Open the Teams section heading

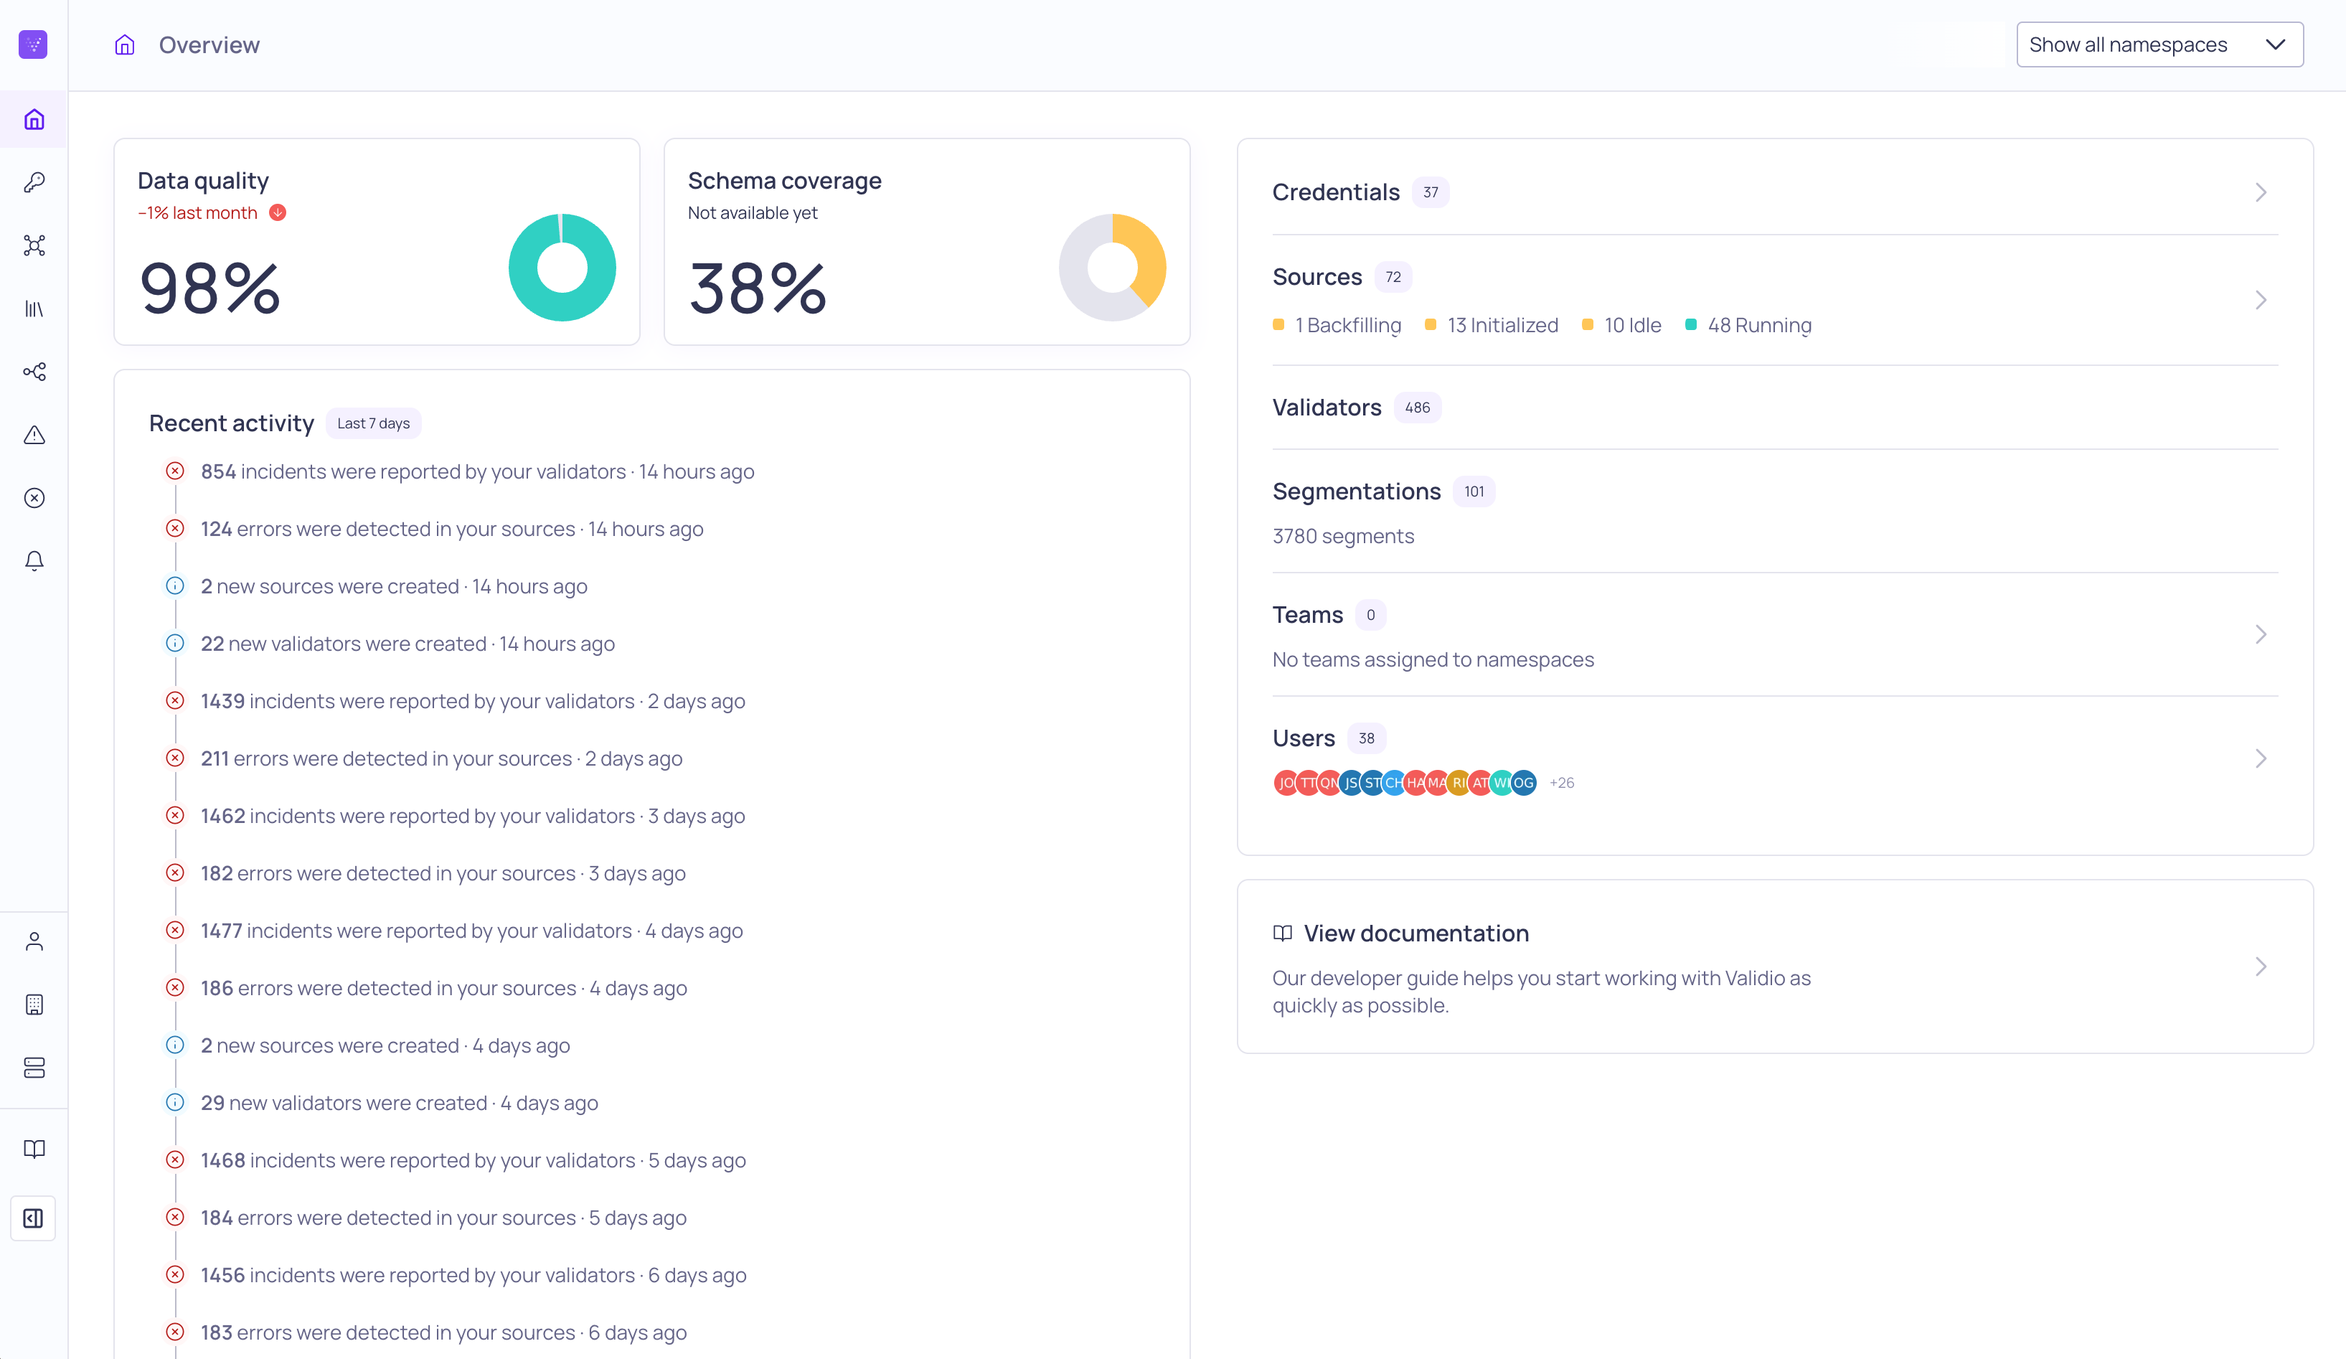[1308, 615]
